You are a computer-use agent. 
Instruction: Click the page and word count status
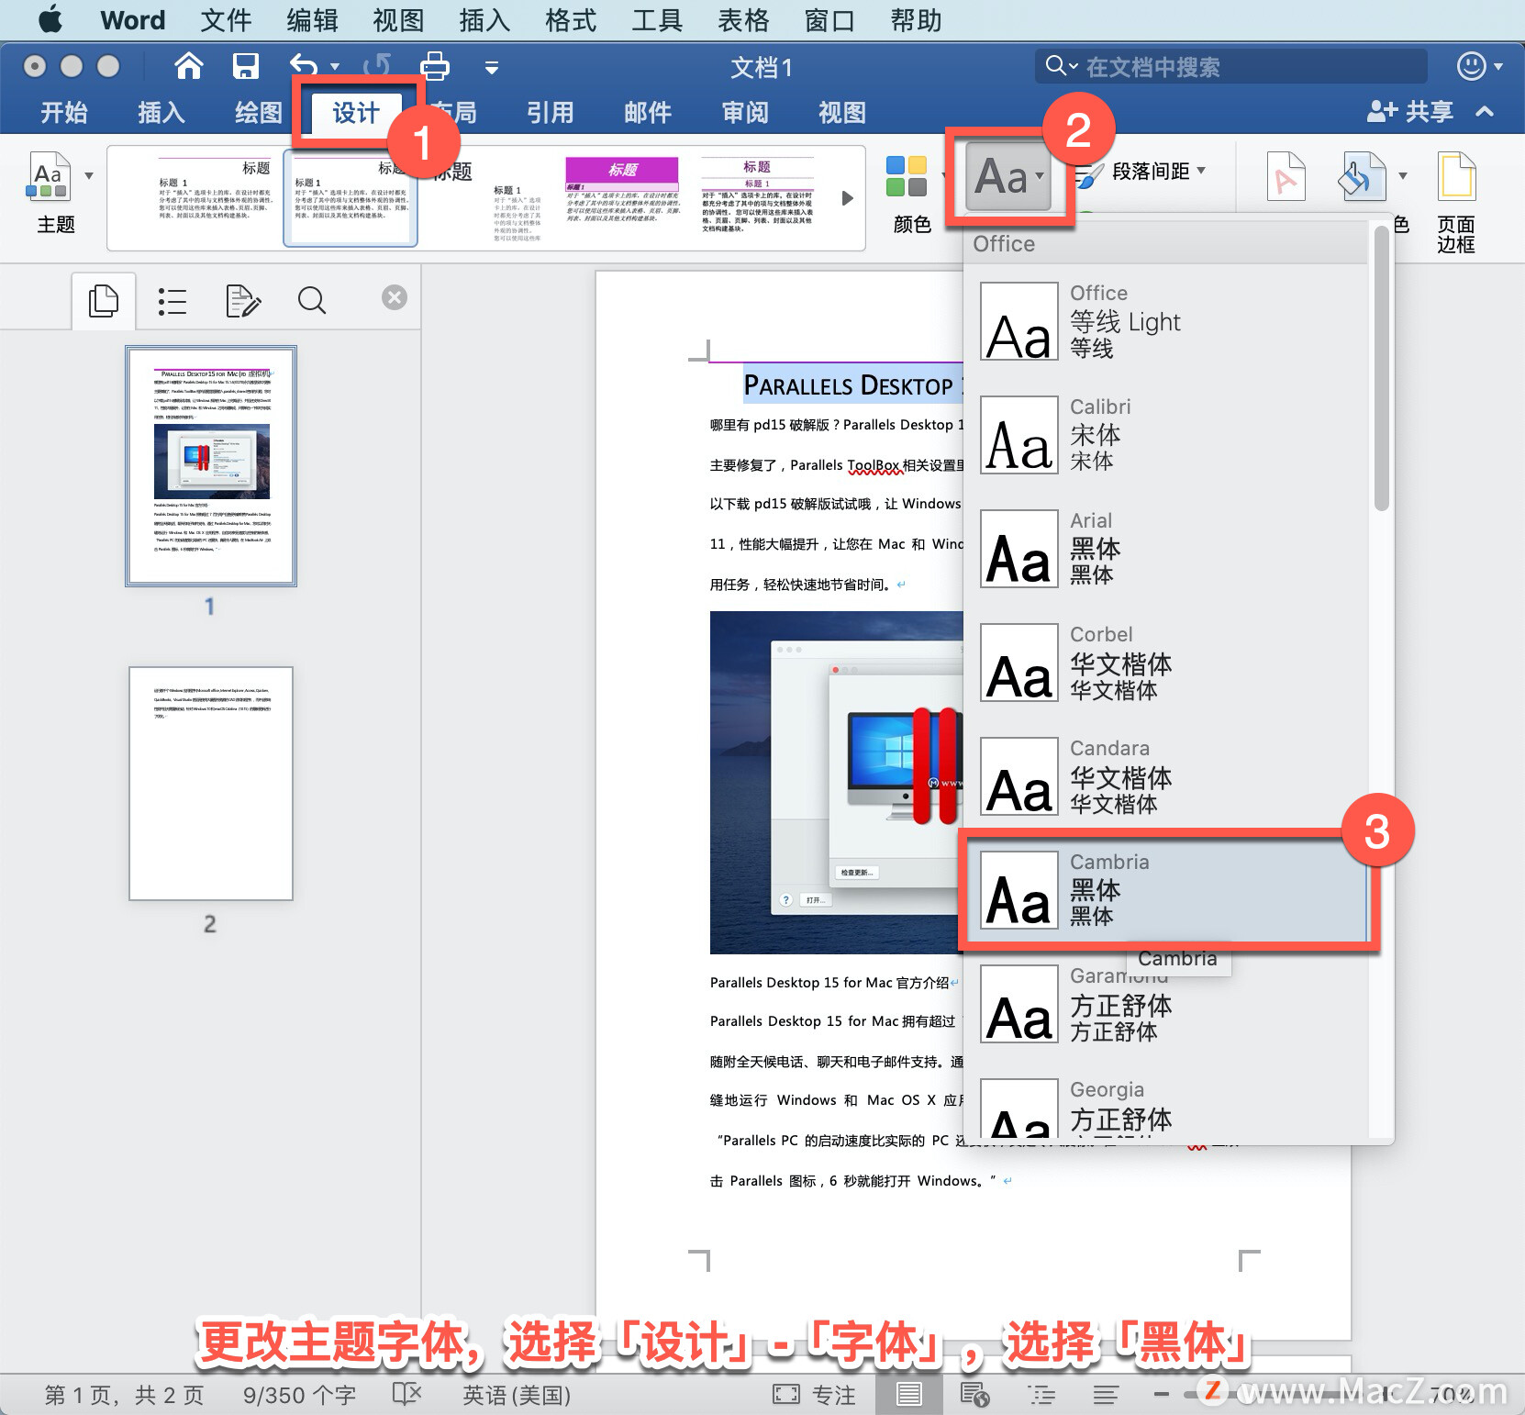tap(200, 1395)
